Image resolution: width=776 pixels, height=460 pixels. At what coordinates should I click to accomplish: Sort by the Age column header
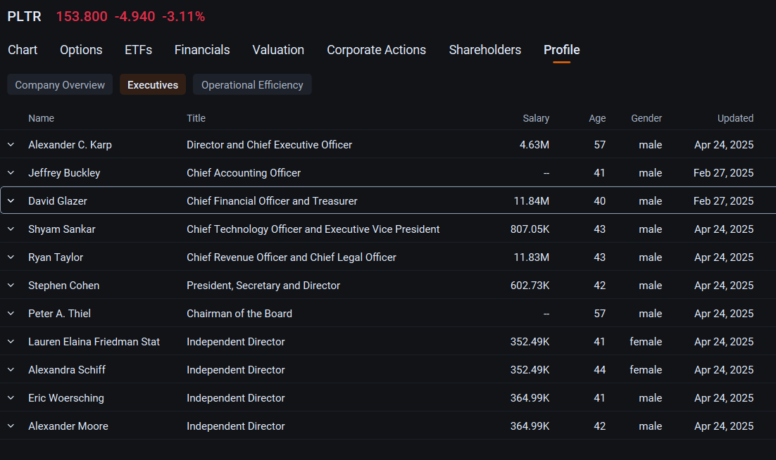597,118
